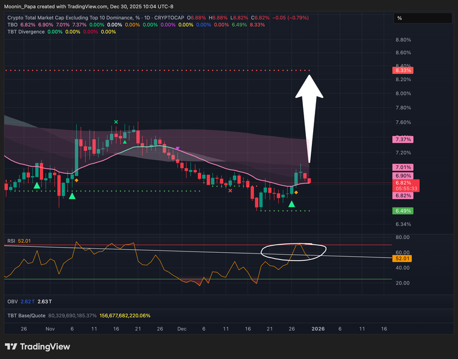Toggle the OBV indicator legend
The width and height of the screenshot is (458, 359).
[x=13, y=302]
